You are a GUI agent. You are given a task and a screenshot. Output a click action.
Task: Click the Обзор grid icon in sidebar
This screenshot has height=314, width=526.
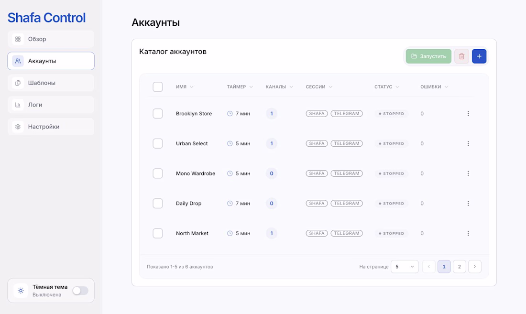pyautogui.click(x=18, y=39)
